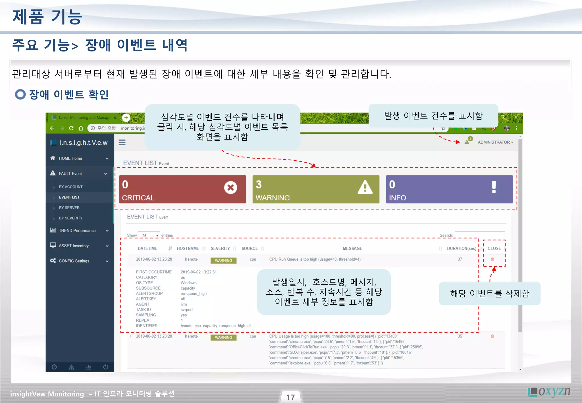Click hostname hsnote in 13:23:28 row
The width and height of the screenshot is (582, 403).
tap(191, 259)
